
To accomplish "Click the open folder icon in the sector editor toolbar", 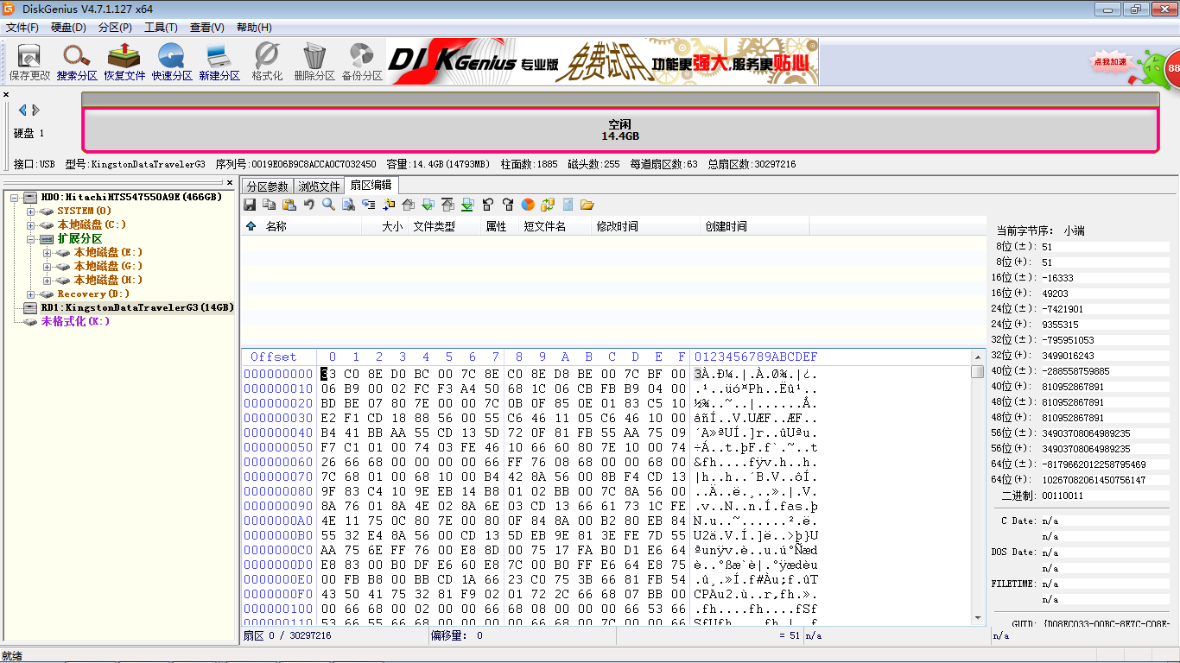I will pyautogui.click(x=587, y=205).
